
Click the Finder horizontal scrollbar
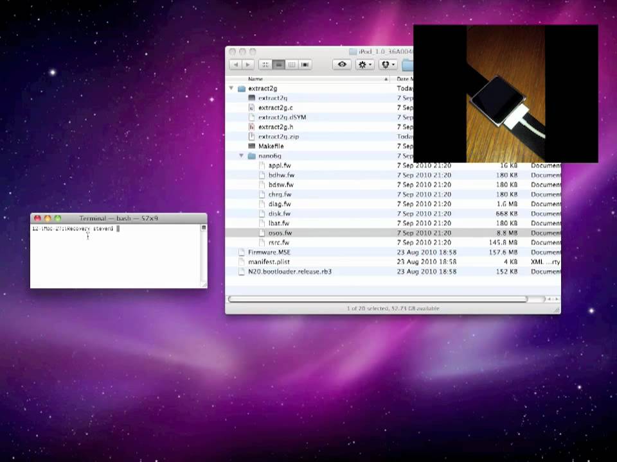click(x=378, y=299)
